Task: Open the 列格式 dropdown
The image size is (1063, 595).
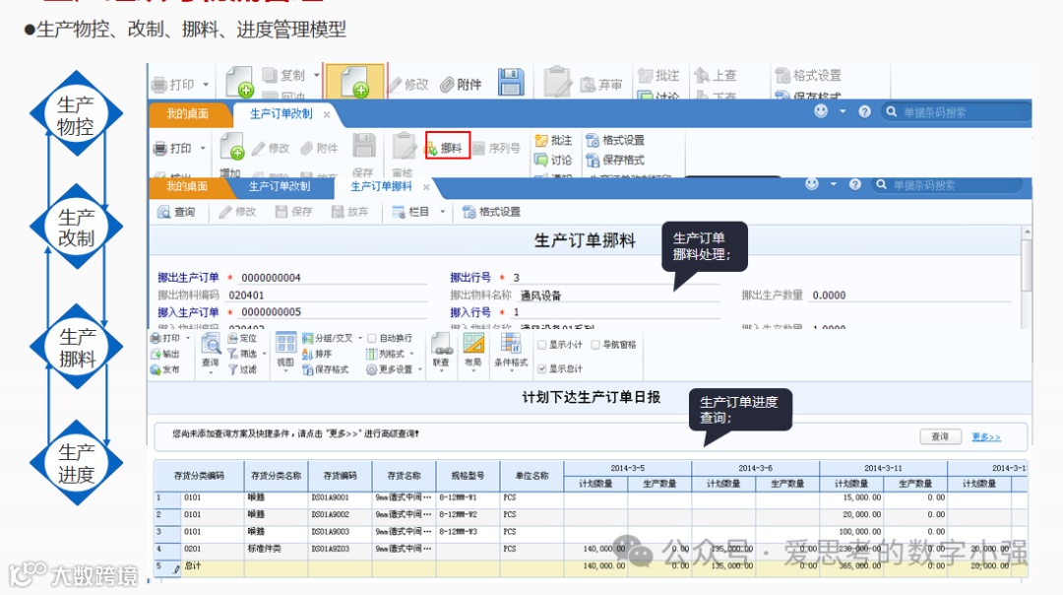Action: point(410,354)
